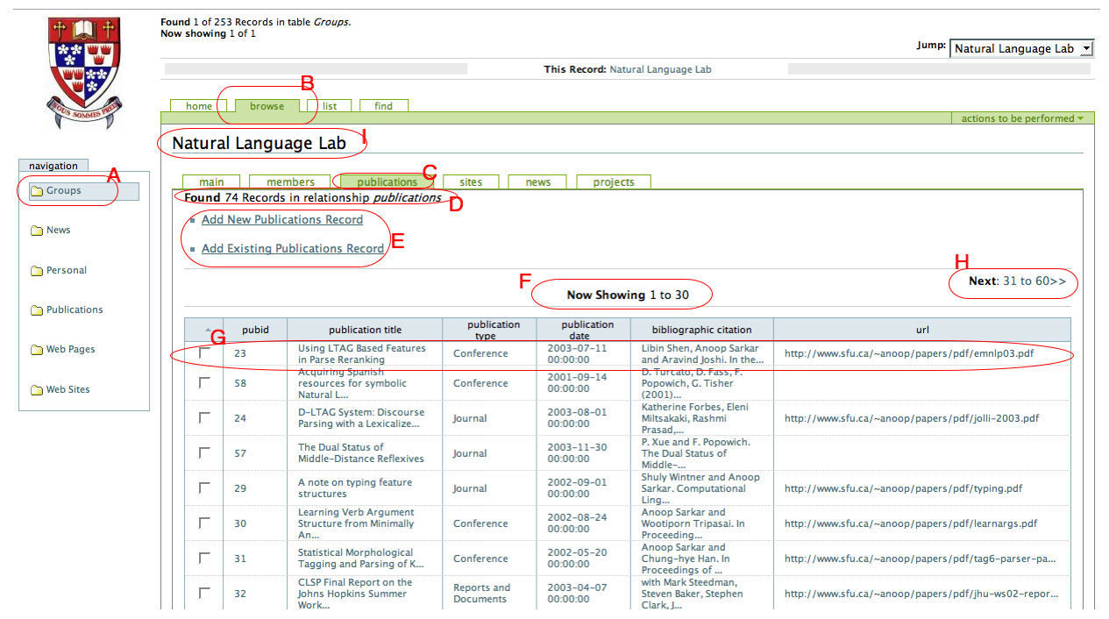Open the emnlp03.pdf url link
1109x619 pixels.
click(908, 354)
